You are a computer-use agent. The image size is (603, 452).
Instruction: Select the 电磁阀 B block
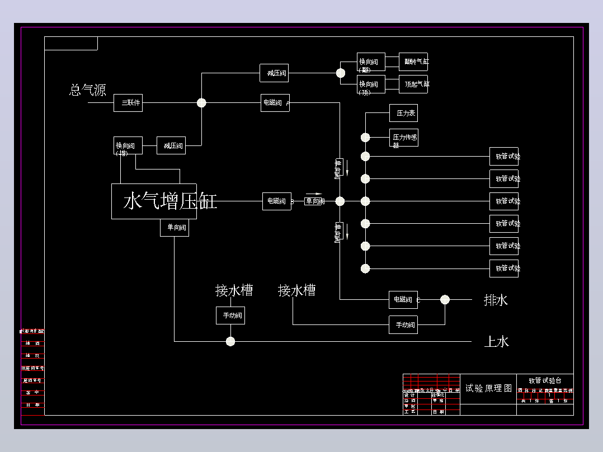point(277,201)
